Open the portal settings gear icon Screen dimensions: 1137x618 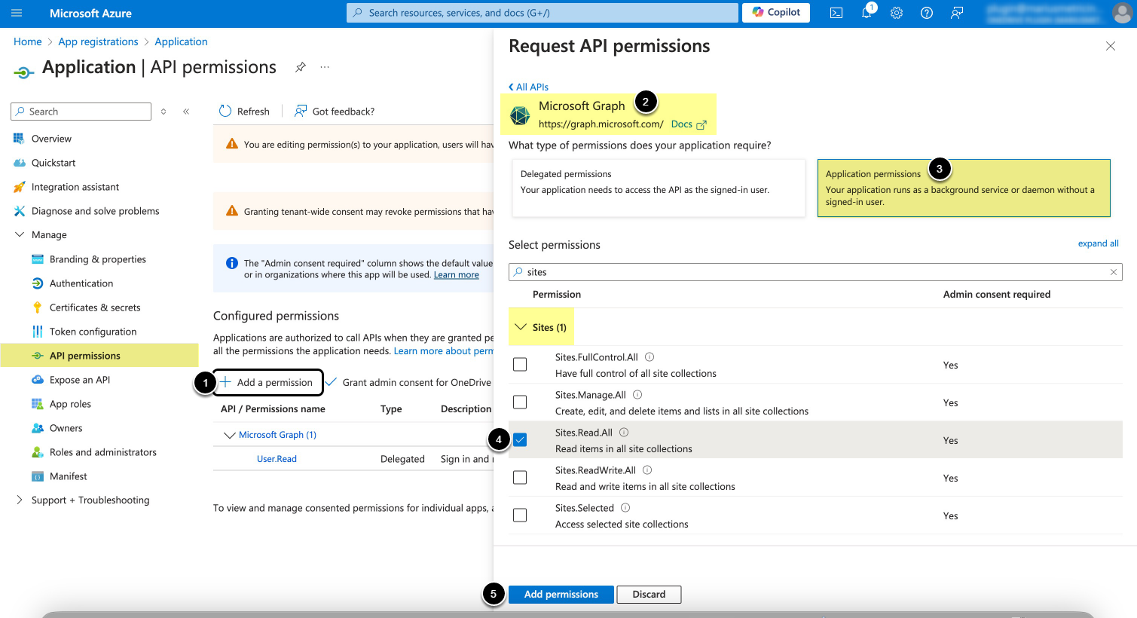(x=897, y=13)
